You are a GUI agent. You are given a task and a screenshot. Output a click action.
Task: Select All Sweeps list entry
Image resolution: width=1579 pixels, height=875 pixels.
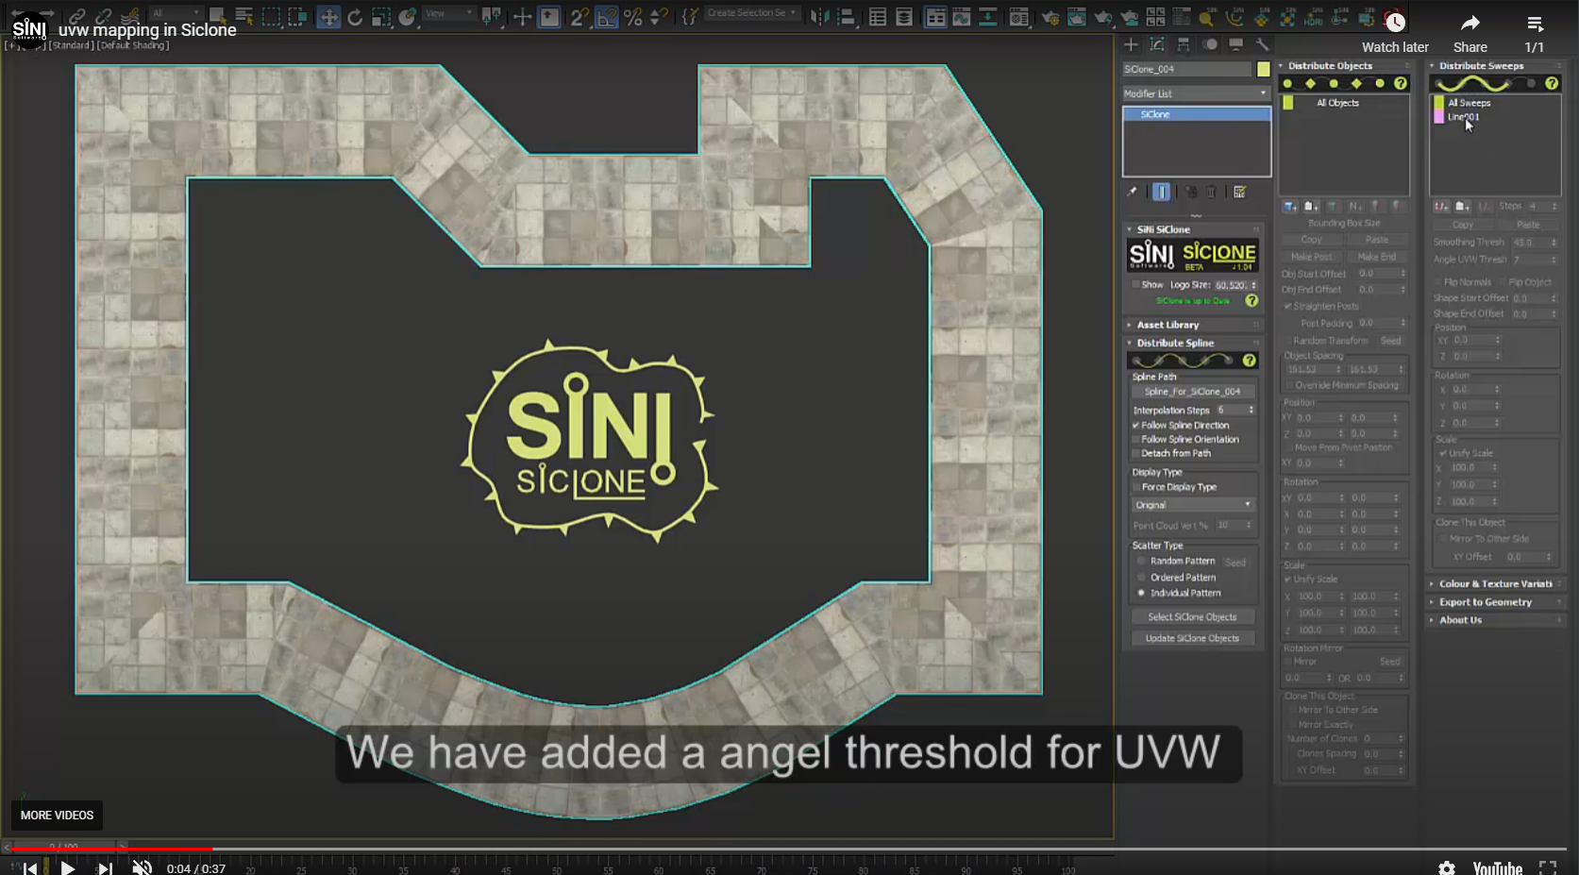tap(1470, 103)
